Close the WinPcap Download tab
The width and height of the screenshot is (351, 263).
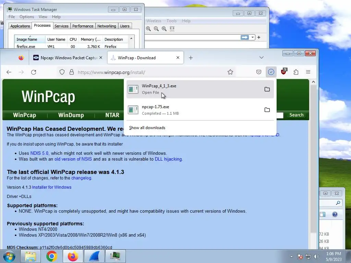pos(178,58)
